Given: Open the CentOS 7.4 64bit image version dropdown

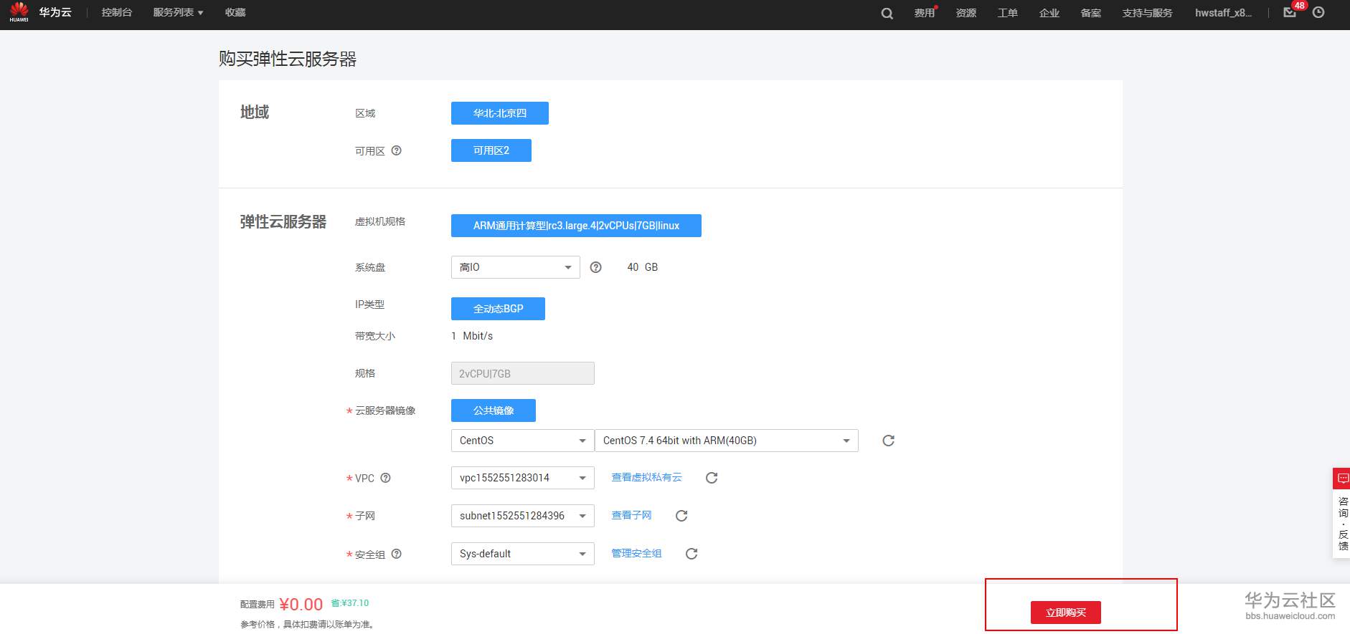Looking at the screenshot, I should (x=727, y=441).
